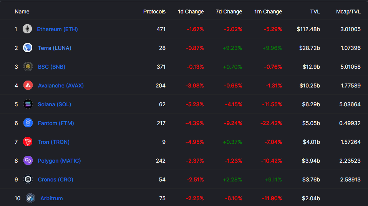Sort table by TVL column header
This screenshot has height=206, width=368.
pos(315,12)
